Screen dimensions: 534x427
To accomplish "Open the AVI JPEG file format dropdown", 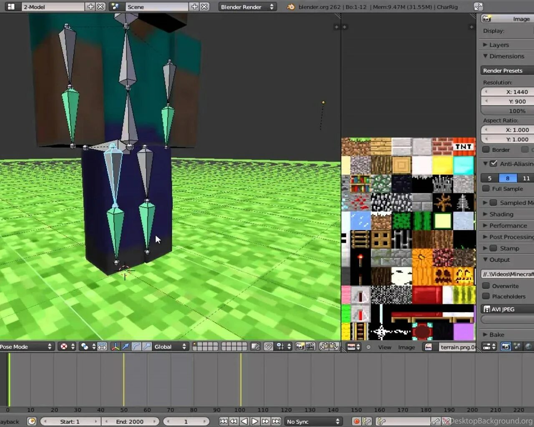I will coord(507,309).
